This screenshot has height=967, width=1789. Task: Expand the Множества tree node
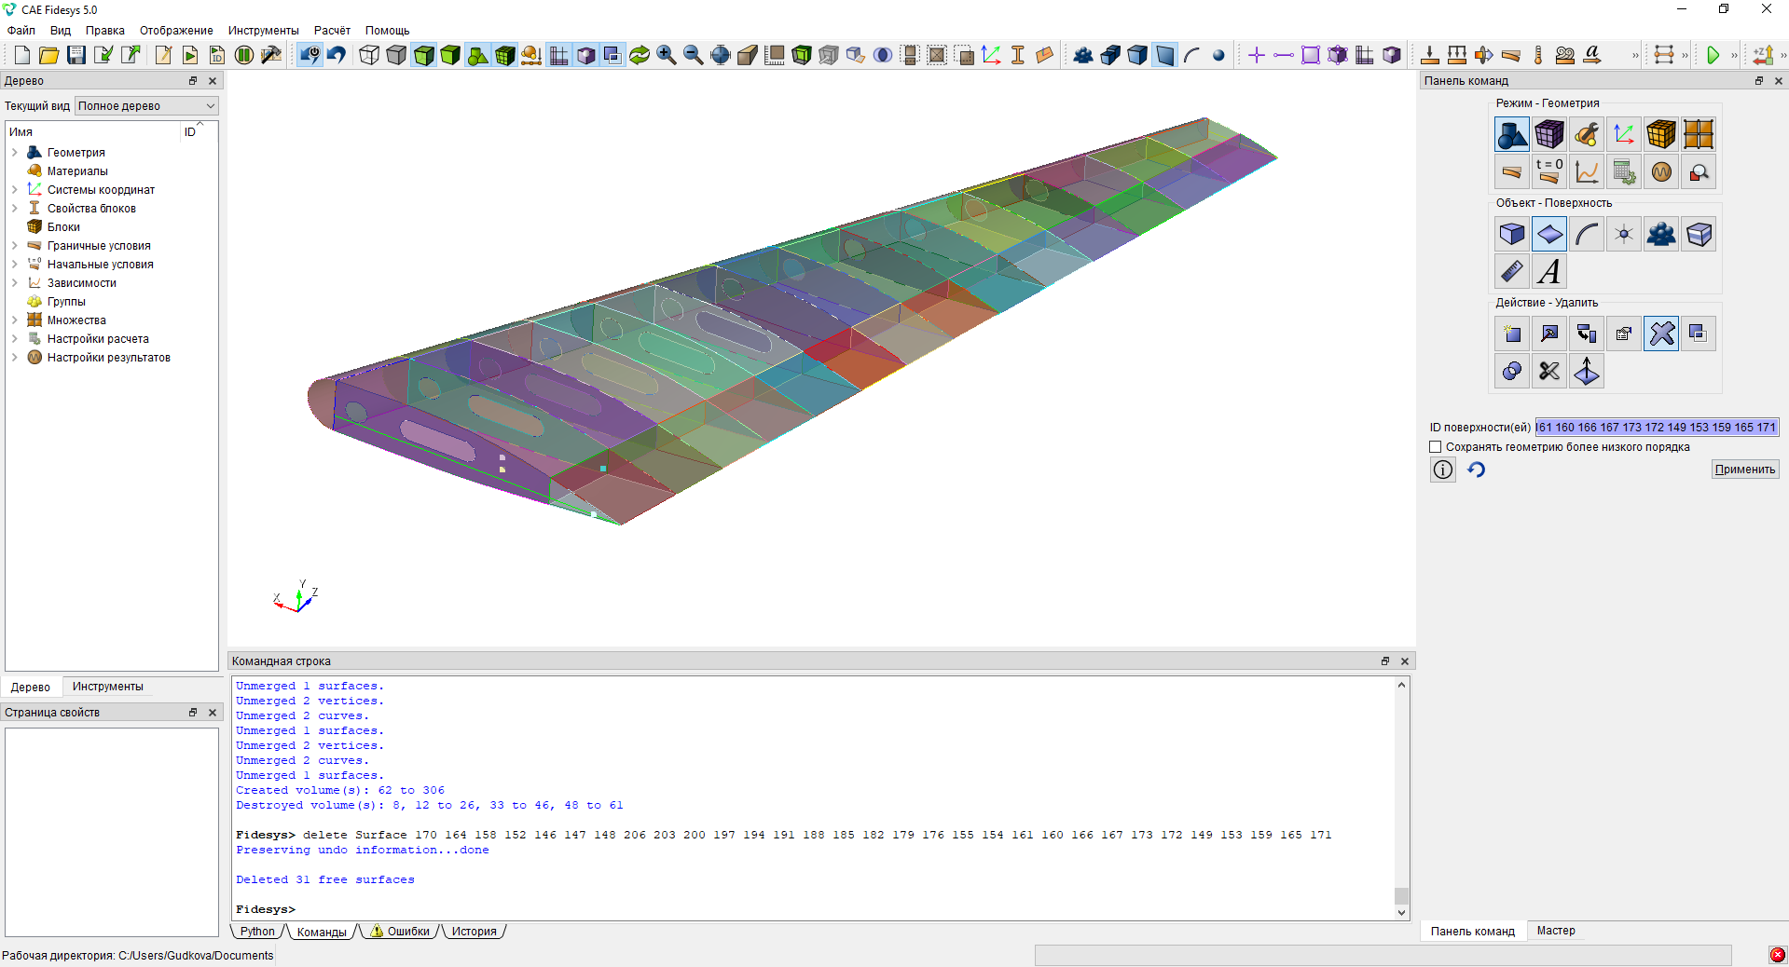point(14,320)
